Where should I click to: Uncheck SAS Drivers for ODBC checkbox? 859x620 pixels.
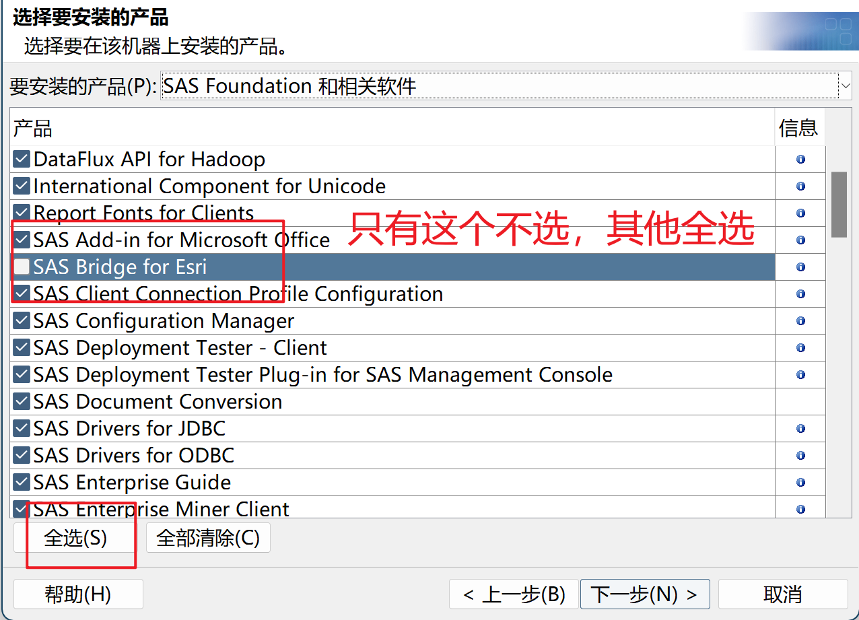point(22,456)
